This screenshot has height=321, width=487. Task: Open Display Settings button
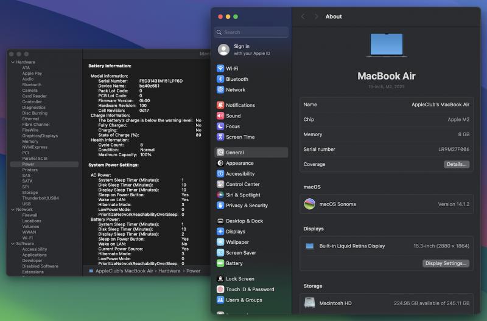click(x=446, y=263)
